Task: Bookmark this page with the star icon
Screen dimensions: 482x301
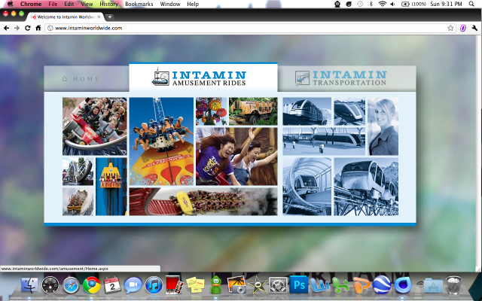Action: coord(450,28)
